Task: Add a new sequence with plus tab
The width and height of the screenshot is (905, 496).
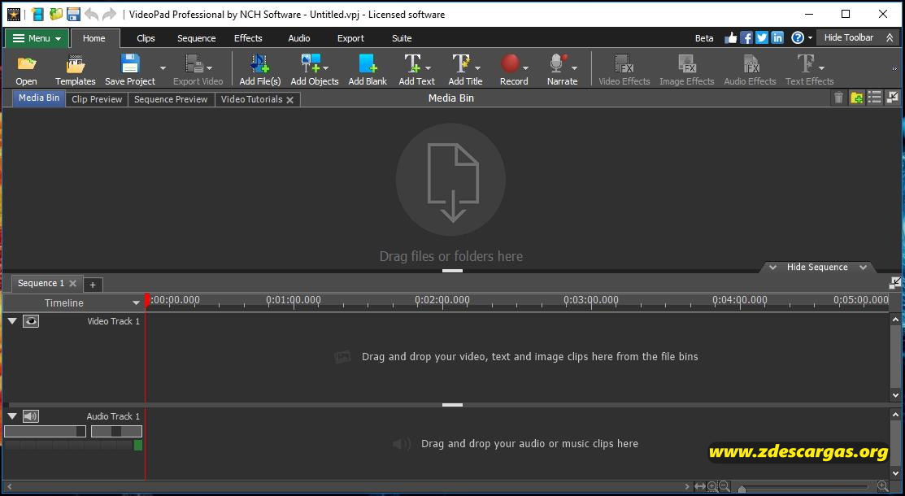Action: [x=93, y=284]
